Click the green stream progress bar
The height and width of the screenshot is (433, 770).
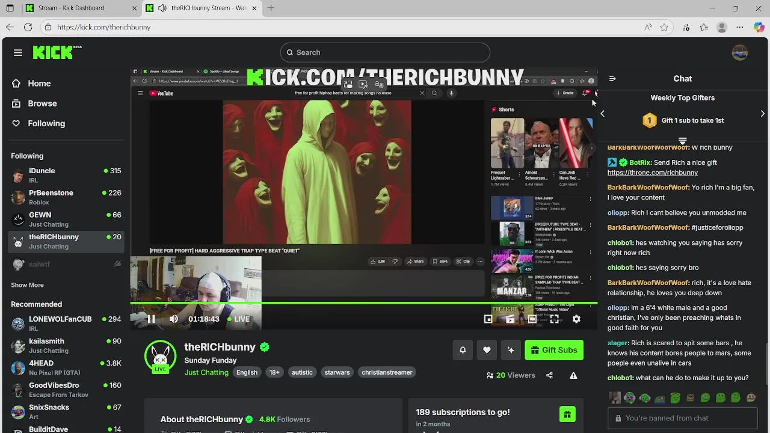pyautogui.click(x=364, y=303)
